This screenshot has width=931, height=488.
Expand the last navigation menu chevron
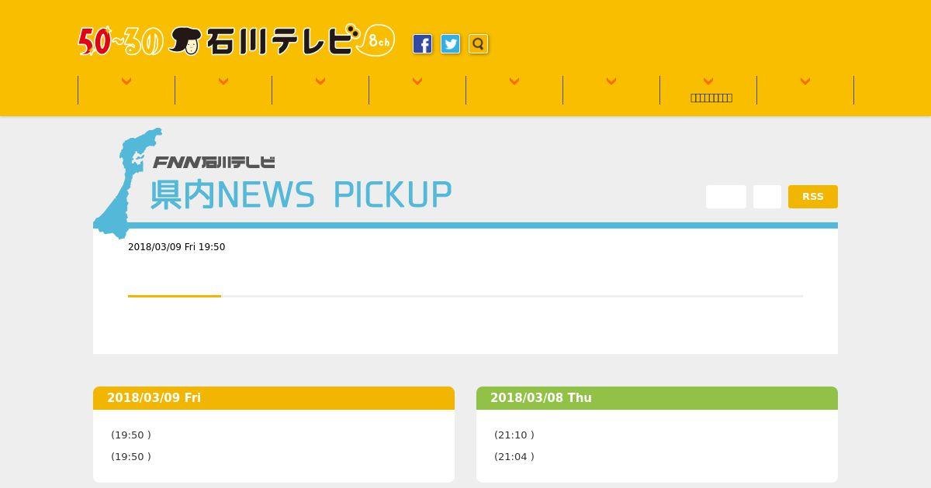click(x=805, y=81)
